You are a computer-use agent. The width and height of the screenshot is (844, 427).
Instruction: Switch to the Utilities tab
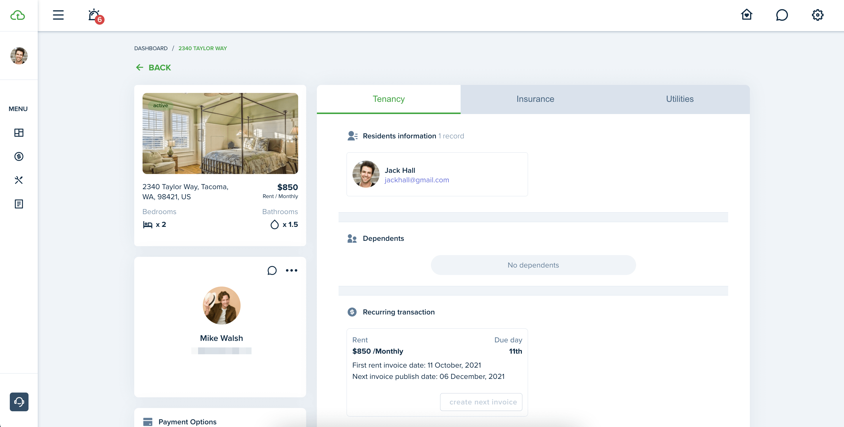(x=679, y=99)
